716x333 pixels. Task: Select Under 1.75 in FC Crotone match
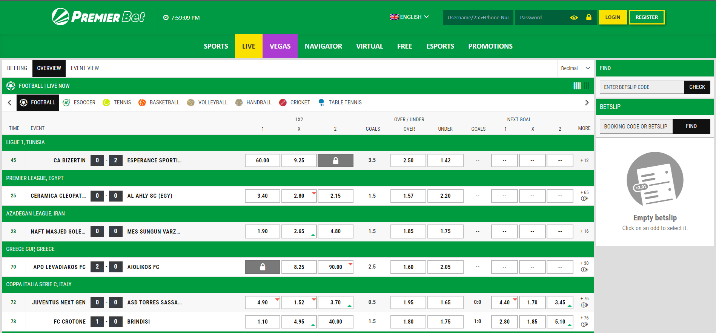point(445,322)
